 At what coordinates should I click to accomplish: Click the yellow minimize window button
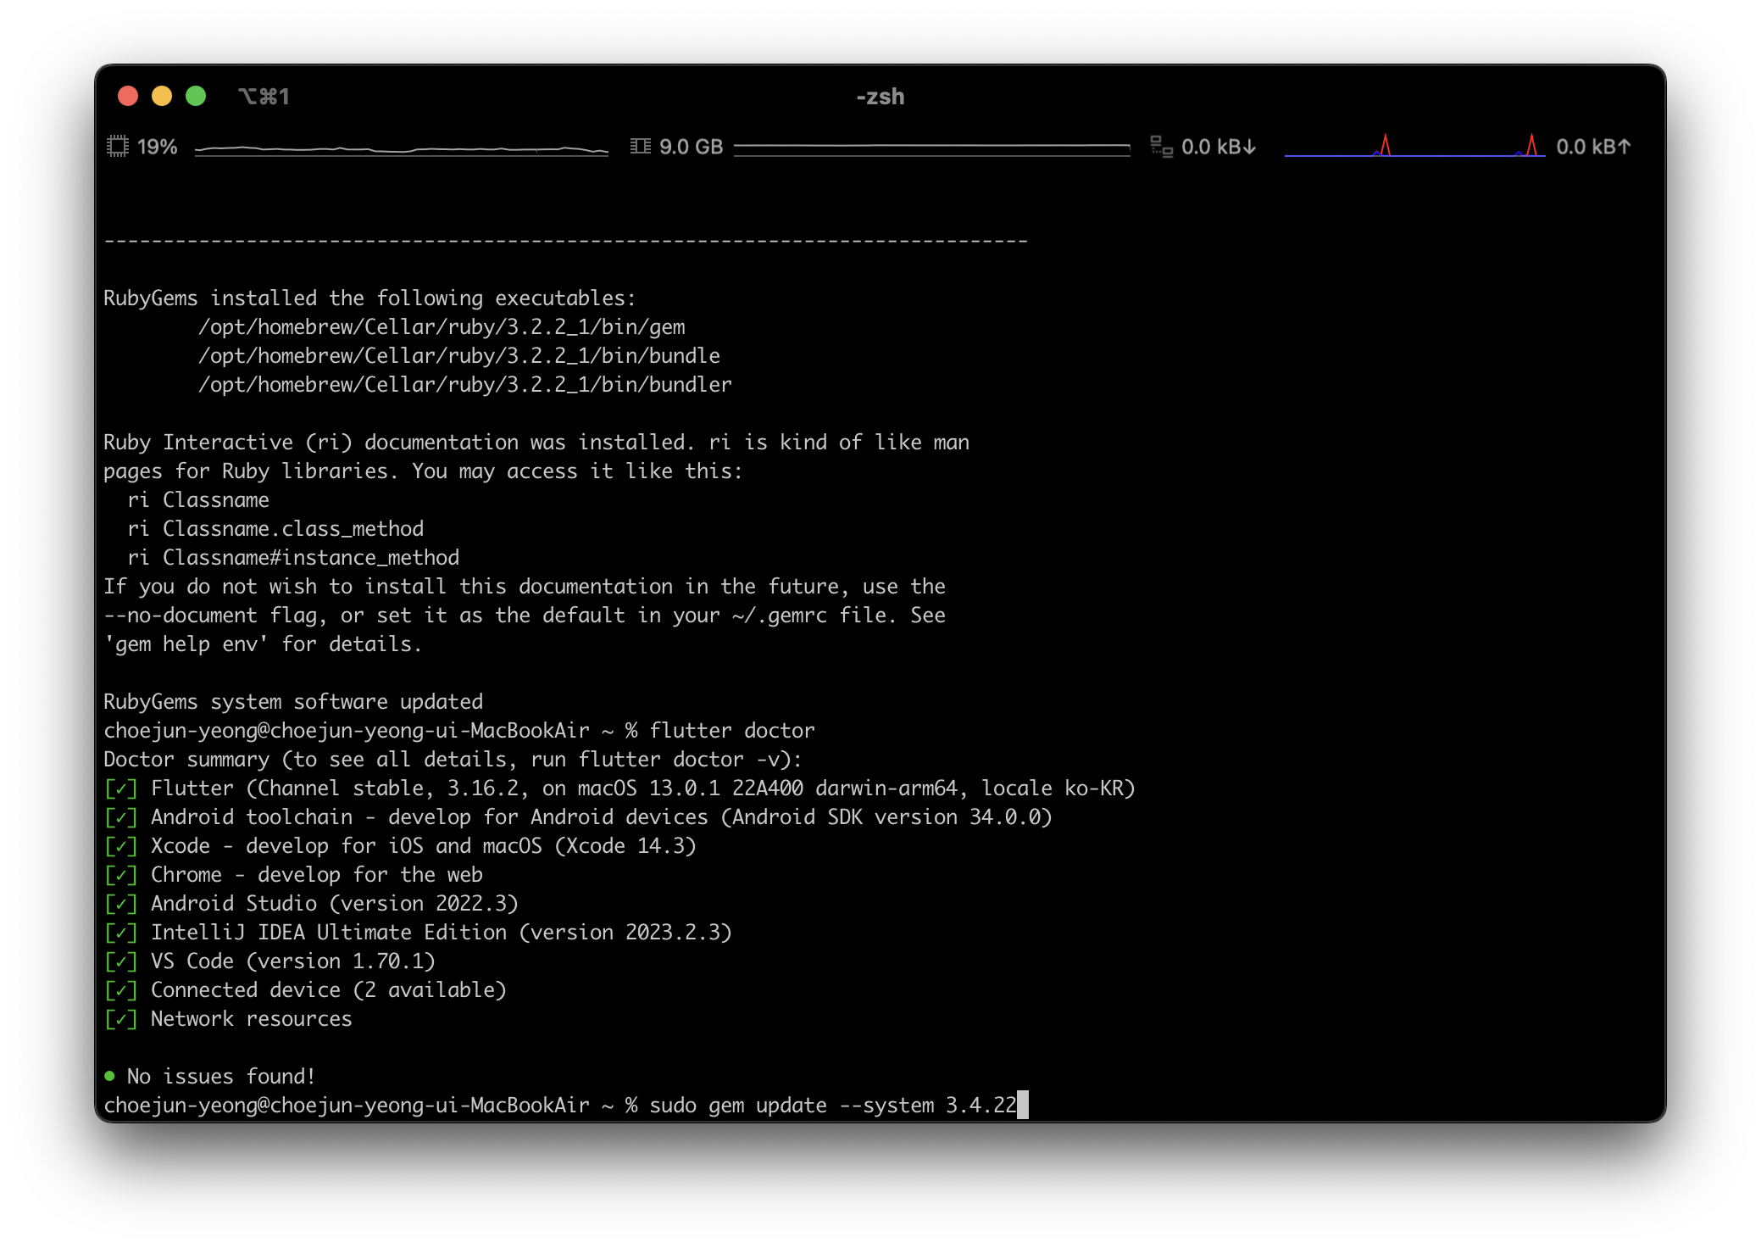coord(162,96)
